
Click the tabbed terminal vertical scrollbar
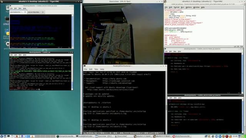(72, 31)
